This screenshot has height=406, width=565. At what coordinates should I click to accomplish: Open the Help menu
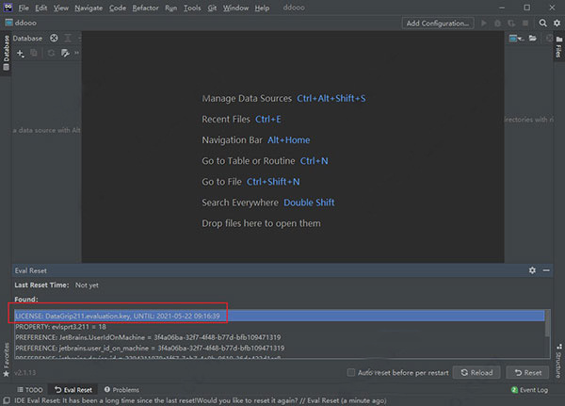[x=262, y=8]
